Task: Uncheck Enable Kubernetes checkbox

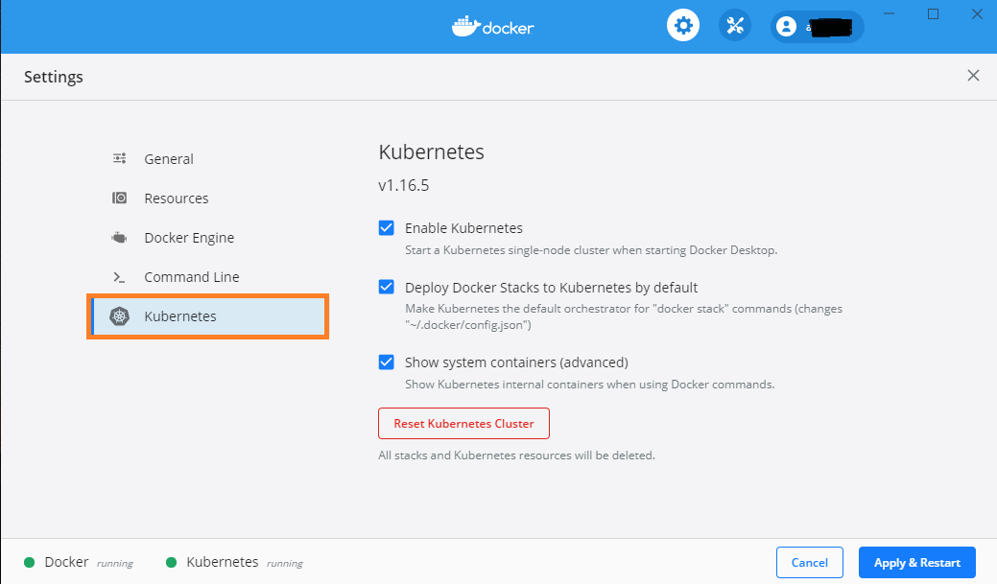Action: (386, 228)
